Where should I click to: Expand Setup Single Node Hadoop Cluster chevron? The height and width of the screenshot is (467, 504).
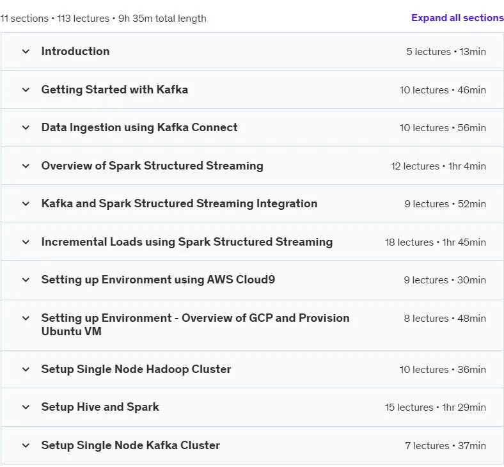[x=26, y=369]
